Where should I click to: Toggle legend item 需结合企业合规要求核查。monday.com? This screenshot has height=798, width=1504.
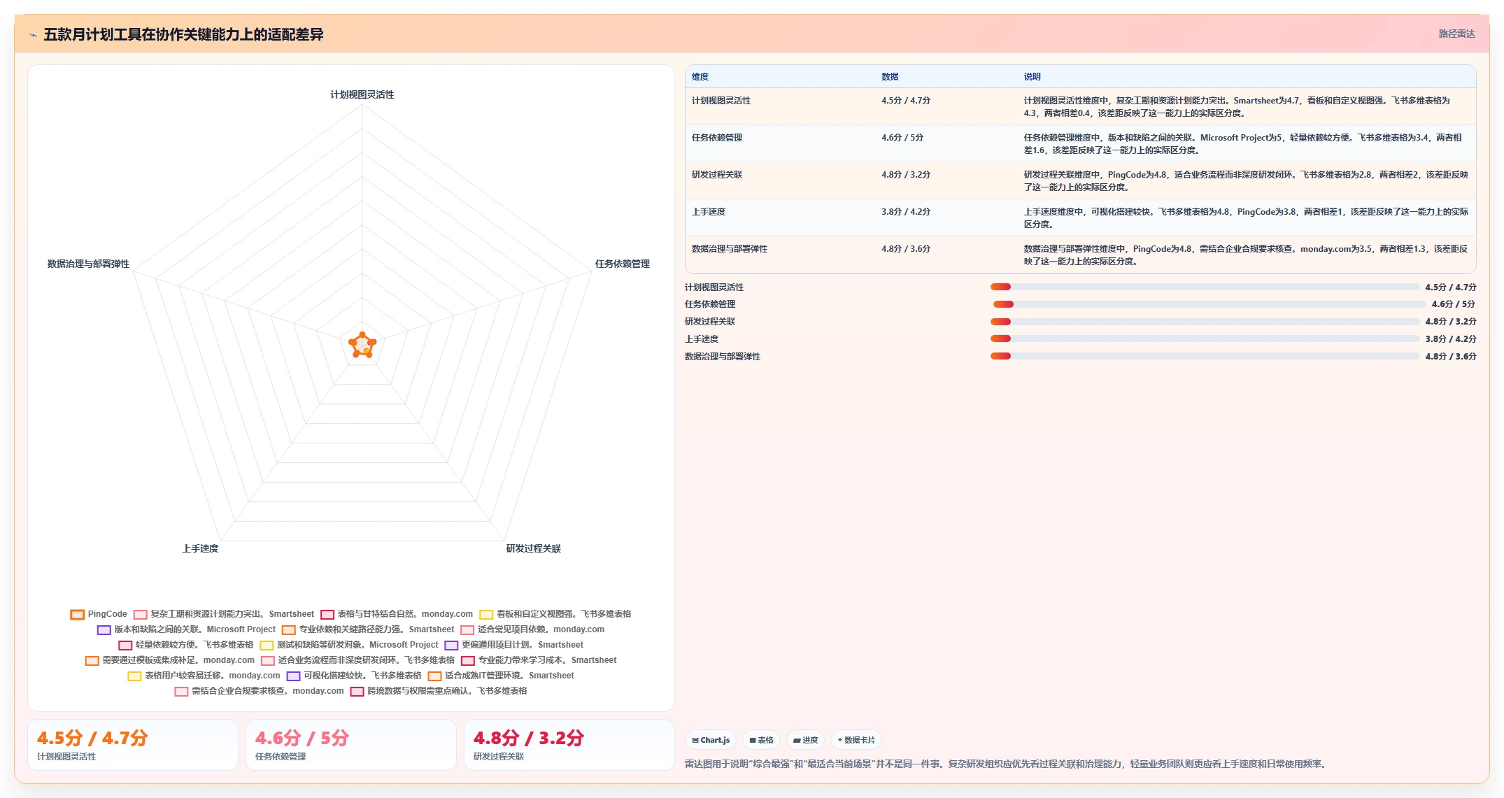click(260, 691)
